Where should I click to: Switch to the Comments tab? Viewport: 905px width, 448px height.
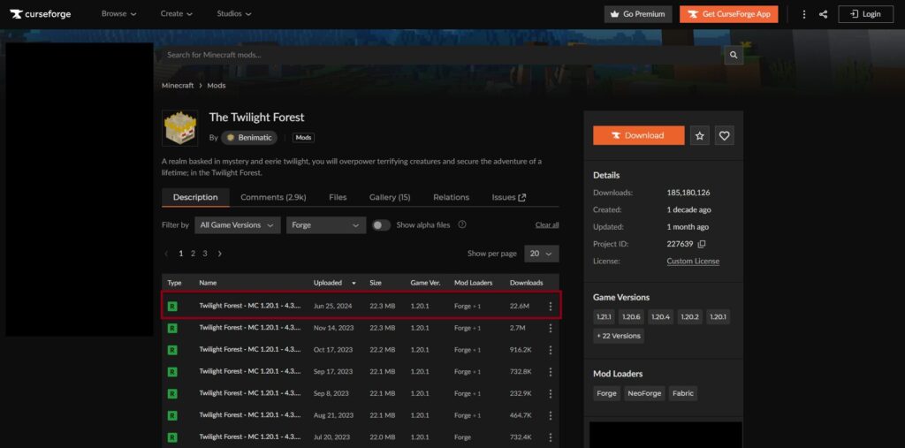coord(273,197)
